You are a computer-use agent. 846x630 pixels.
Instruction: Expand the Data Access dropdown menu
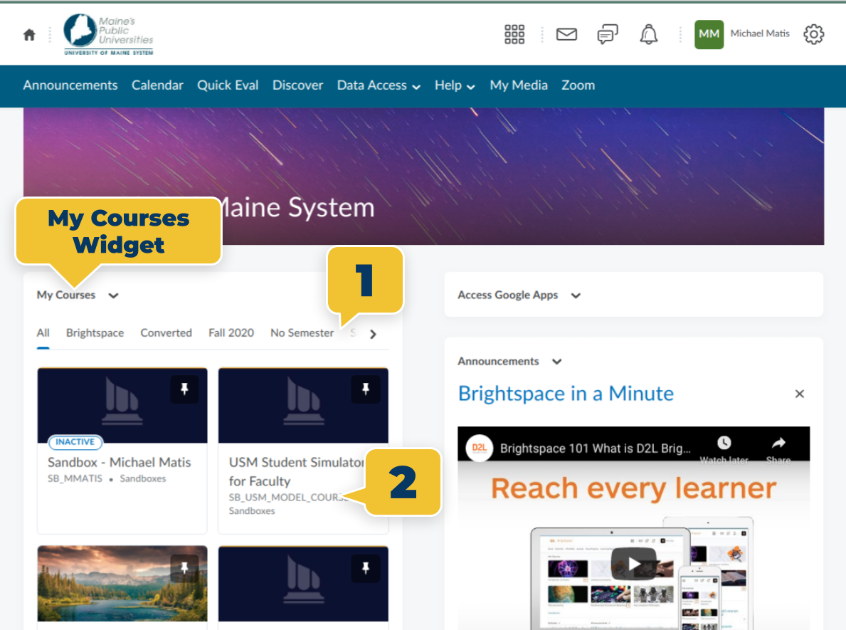379,85
